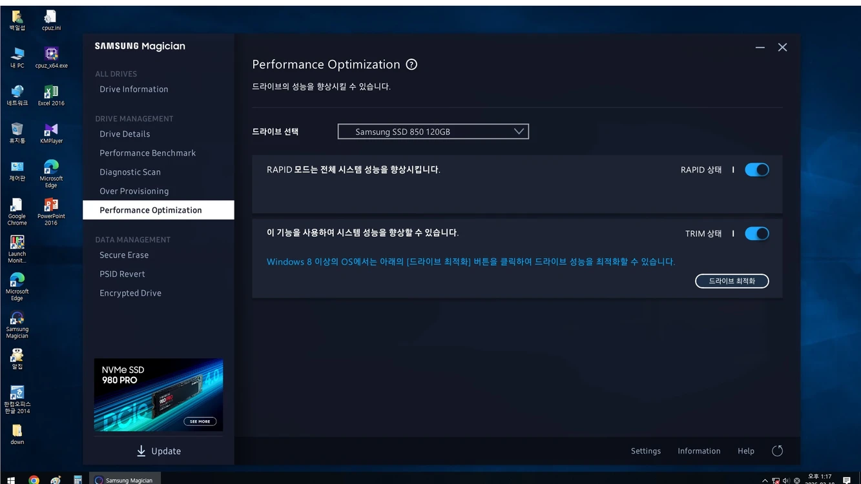The image size is (861, 484).
Task: Minimize the Samsung Magician window
Action: click(x=760, y=47)
